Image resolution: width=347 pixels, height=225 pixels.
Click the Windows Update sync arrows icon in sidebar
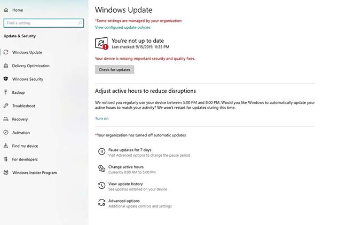[6, 52]
